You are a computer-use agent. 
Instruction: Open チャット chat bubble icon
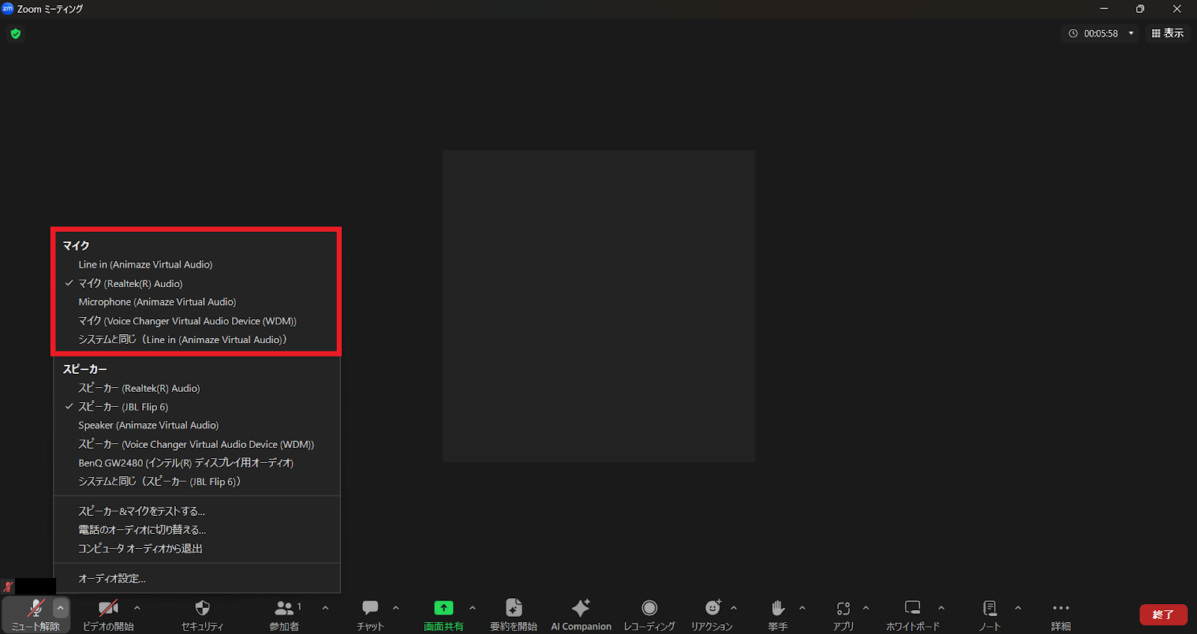tap(370, 607)
